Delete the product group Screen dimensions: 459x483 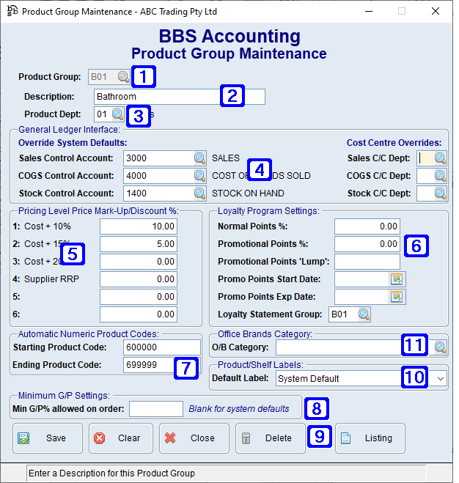coord(271,438)
